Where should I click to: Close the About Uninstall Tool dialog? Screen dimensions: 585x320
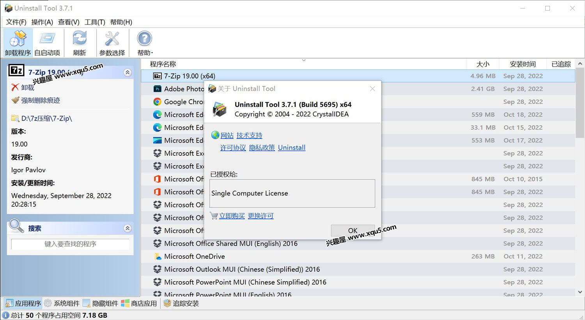372,89
